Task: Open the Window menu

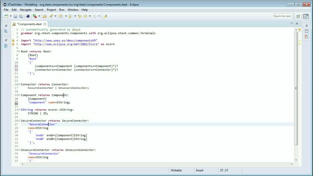Action: pos(73,10)
